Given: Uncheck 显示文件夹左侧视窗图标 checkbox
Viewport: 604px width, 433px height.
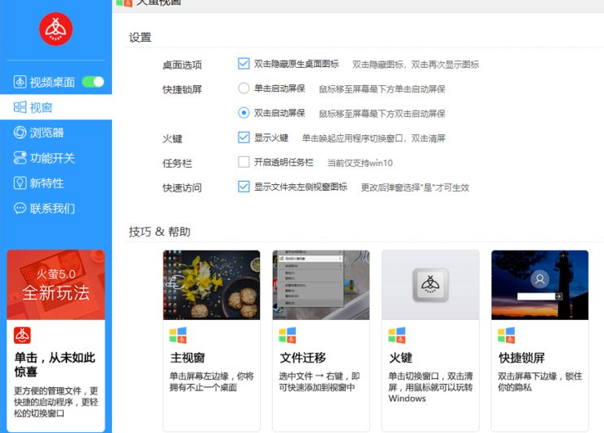Looking at the screenshot, I should click(x=244, y=187).
